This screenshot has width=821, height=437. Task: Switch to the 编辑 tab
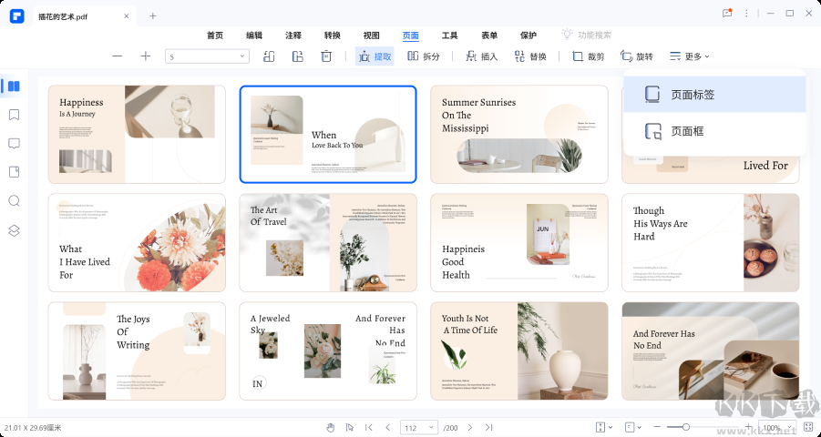pyautogui.click(x=254, y=36)
